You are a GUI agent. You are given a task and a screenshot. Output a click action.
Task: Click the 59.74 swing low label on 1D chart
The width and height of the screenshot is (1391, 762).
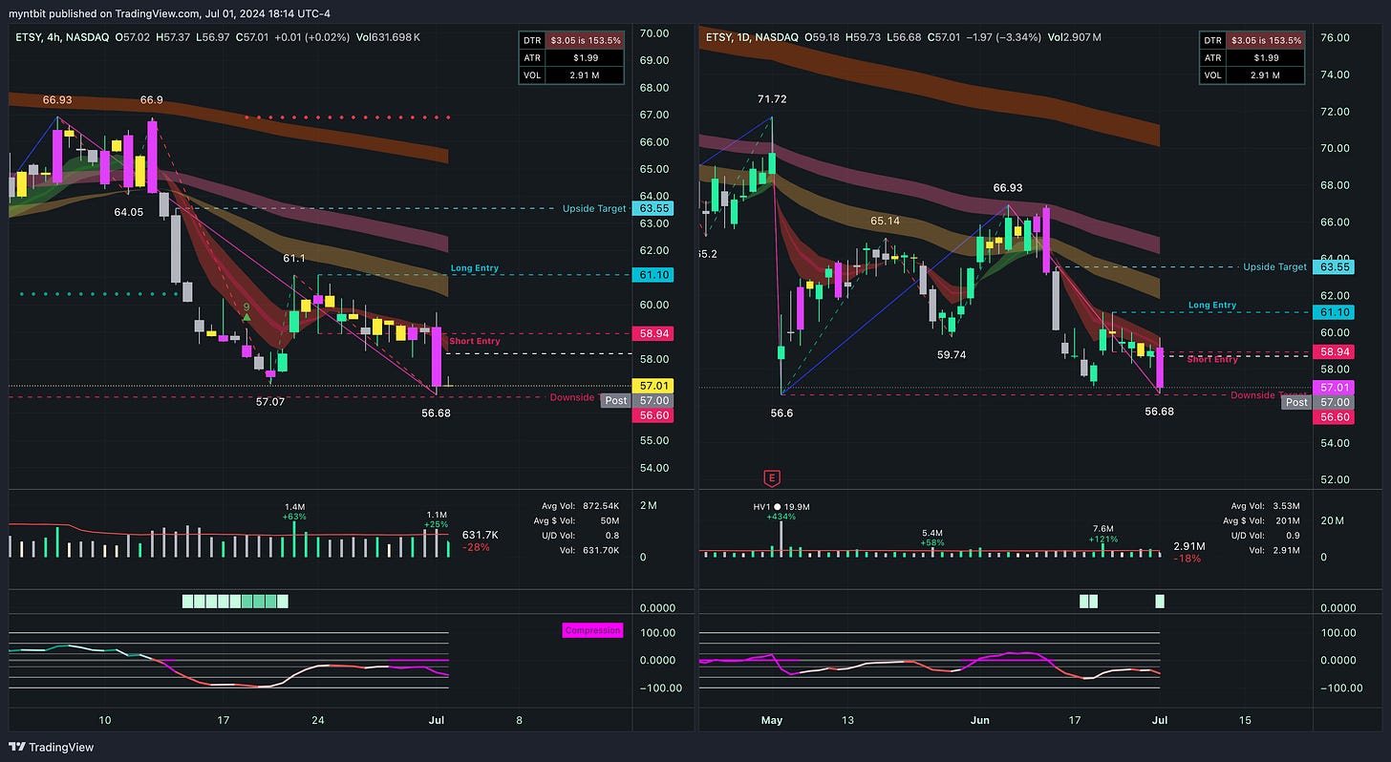[953, 353]
